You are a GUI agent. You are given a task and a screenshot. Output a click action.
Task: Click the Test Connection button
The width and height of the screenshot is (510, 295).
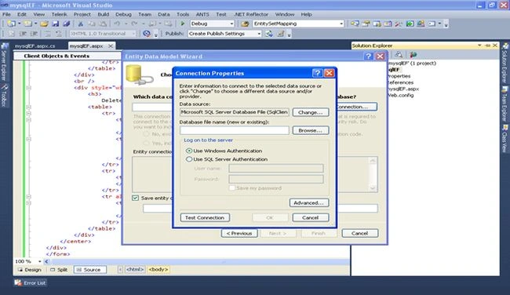[205, 217]
